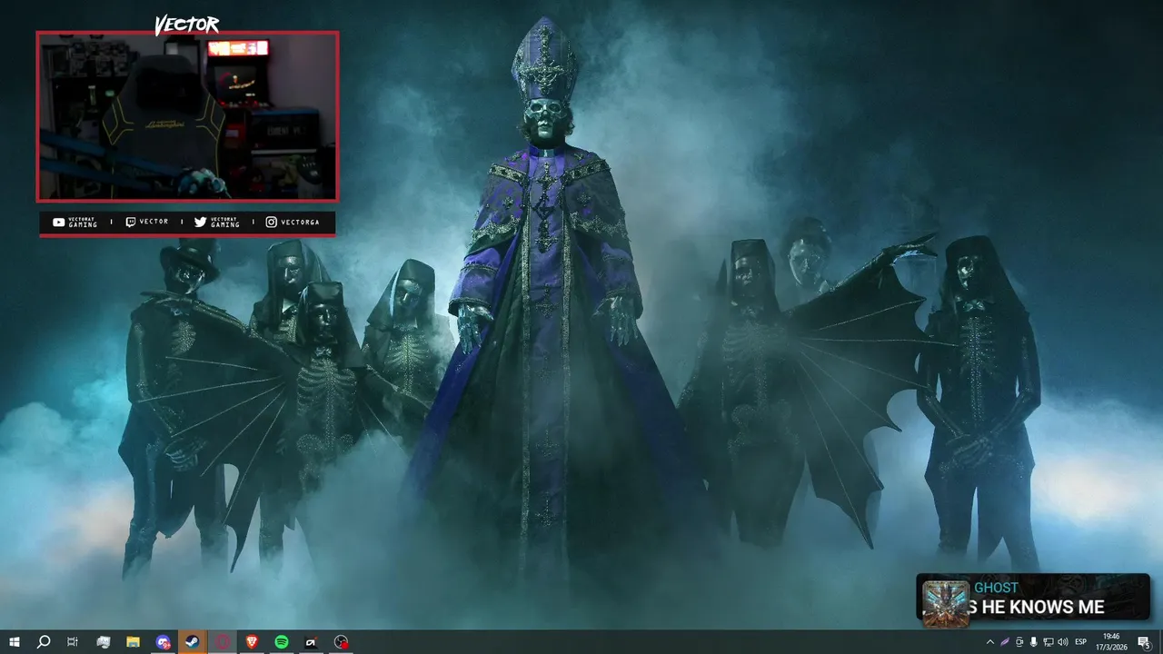Open the Windows Start menu
This screenshot has width=1163, height=654.
15,642
